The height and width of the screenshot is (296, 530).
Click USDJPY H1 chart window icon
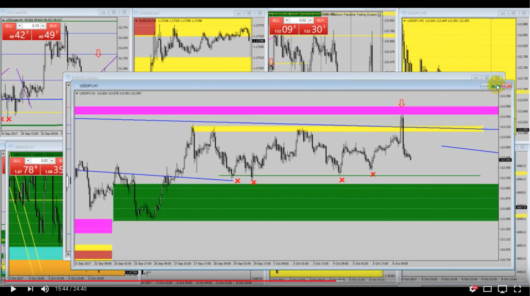[76, 86]
